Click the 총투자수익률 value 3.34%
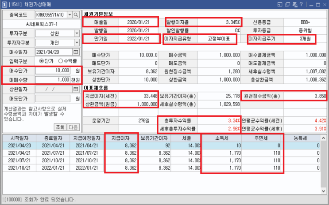This screenshot has height=205, width=329. click(x=234, y=121)
